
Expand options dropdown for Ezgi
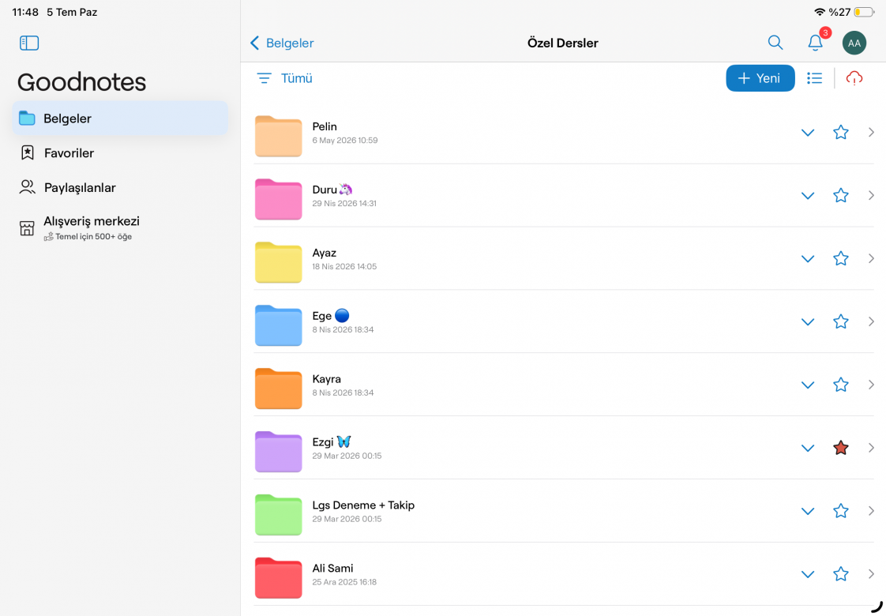click(808, 448)
